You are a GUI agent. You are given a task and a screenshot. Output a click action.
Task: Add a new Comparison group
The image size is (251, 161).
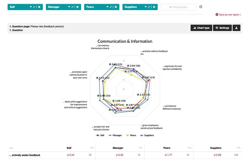(x=178, y=7)
